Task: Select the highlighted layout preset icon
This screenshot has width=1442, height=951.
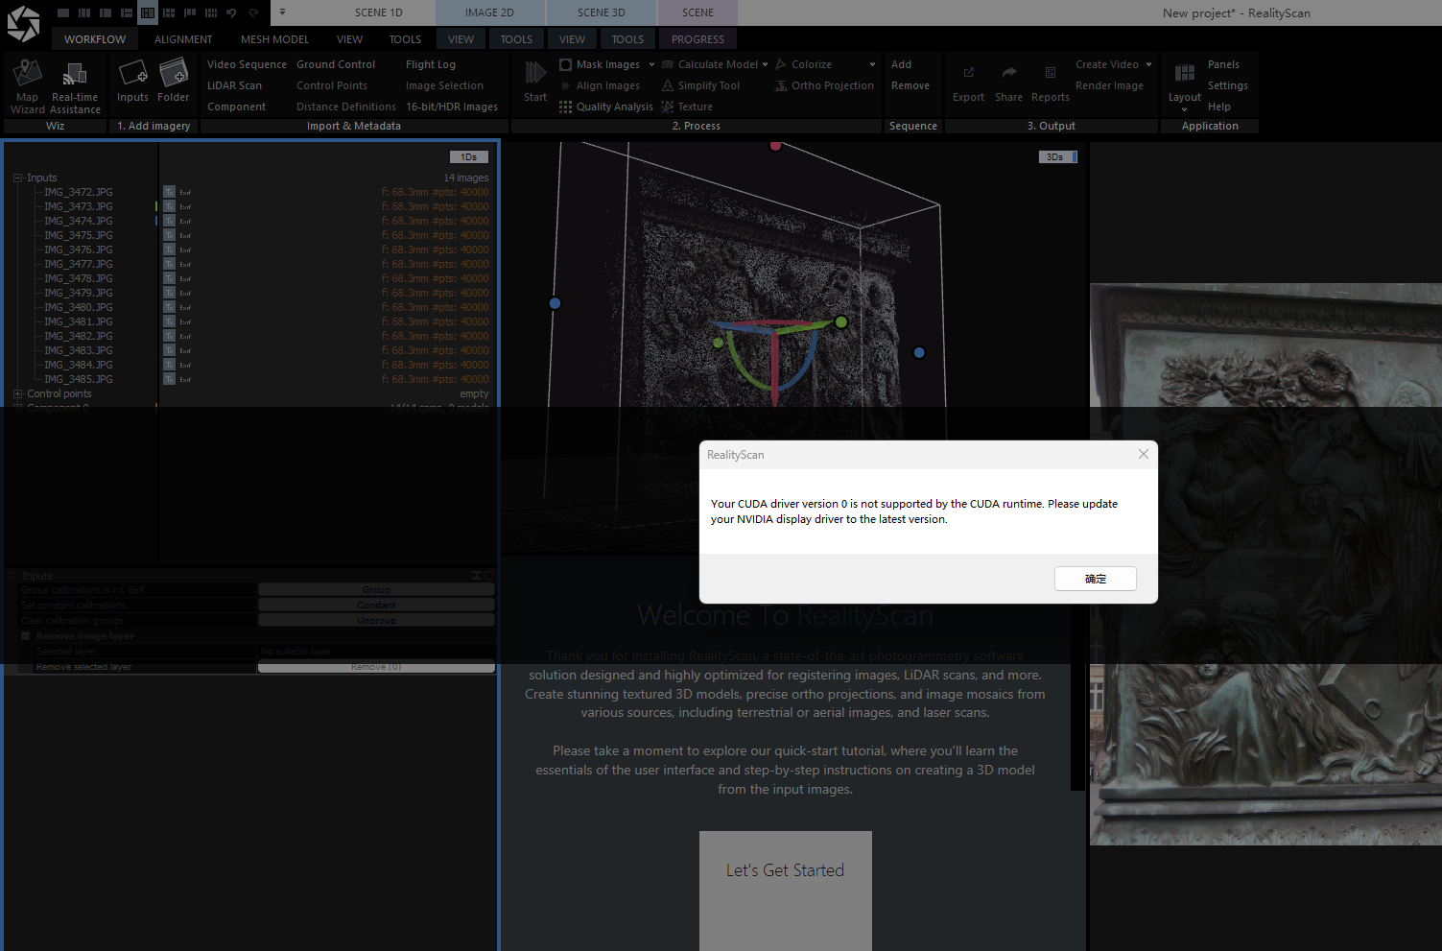Action: point(148,12)
